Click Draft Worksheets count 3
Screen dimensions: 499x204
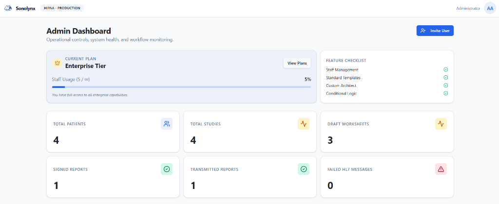pyautogui.click(x=330, y=140)
